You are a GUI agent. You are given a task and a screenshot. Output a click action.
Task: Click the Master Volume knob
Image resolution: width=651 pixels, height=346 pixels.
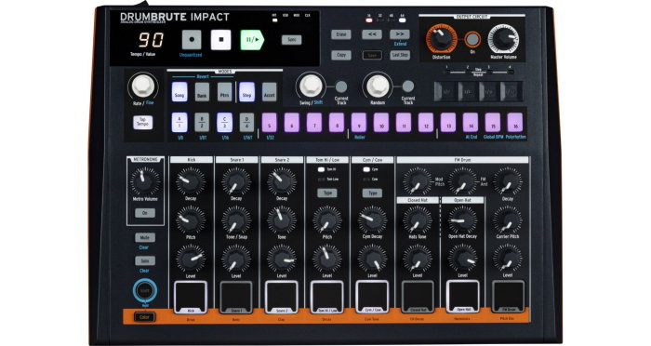coord(503,39)
